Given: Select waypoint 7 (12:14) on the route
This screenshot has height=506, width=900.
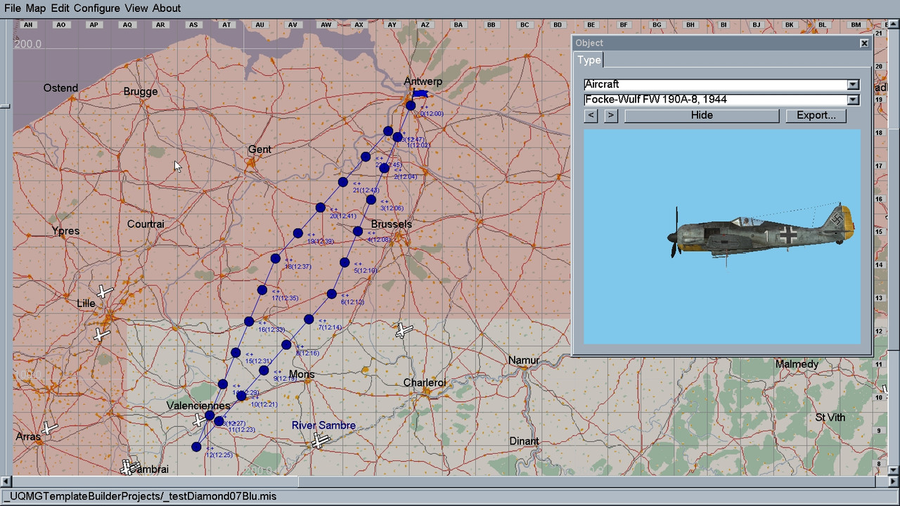Looking at the screenshot, I should (309, 319).
